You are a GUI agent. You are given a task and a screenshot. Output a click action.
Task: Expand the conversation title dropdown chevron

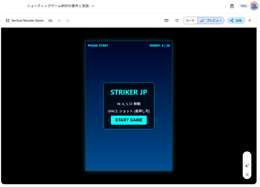pos(93,6)
